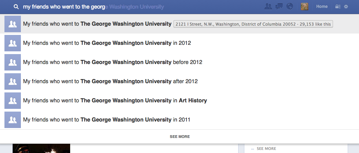Expand suggestions with the centered SEE MORE
The width and height of the screenshot is (359, 153).
click(180, 137)
